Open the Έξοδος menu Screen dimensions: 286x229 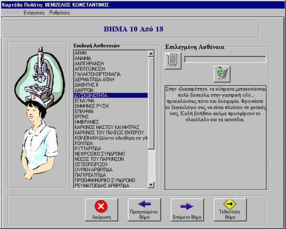click(x=11, y=12)
